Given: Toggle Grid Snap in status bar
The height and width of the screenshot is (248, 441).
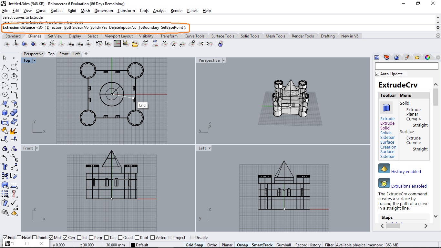Looking at the screenshot, I should [194, 245].
